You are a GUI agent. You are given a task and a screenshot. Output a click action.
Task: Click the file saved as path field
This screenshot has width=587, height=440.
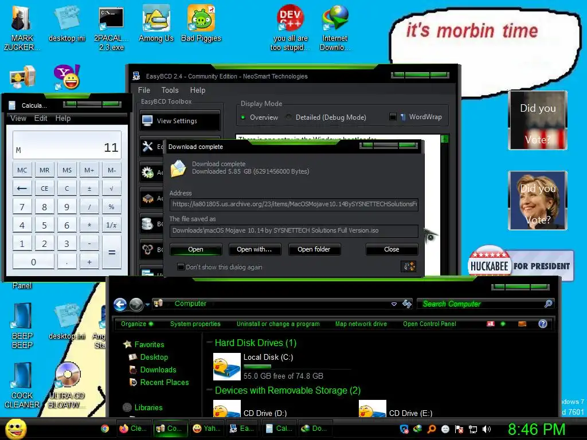point(294,230)
